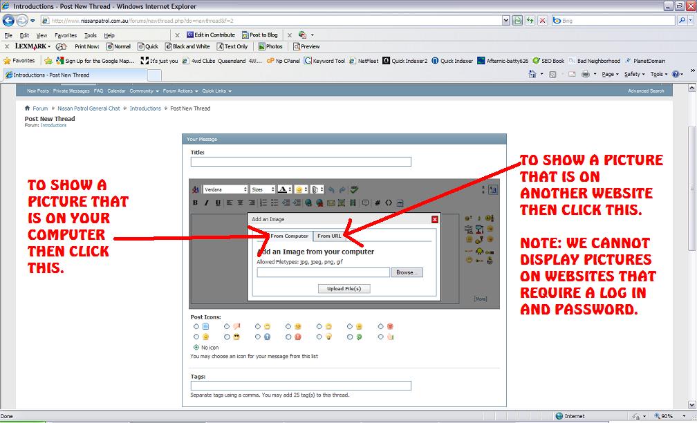Click the IE Stop red X button
This screenshot has width=697, height=423.
coord(542,21)
